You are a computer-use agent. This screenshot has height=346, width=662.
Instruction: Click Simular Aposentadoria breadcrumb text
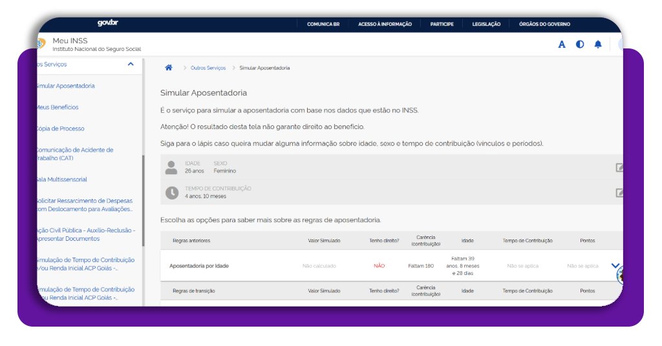[264, 68]
